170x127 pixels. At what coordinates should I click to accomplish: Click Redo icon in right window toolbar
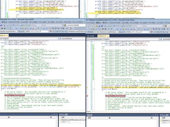pyautogui.click(x=118, y=26)
